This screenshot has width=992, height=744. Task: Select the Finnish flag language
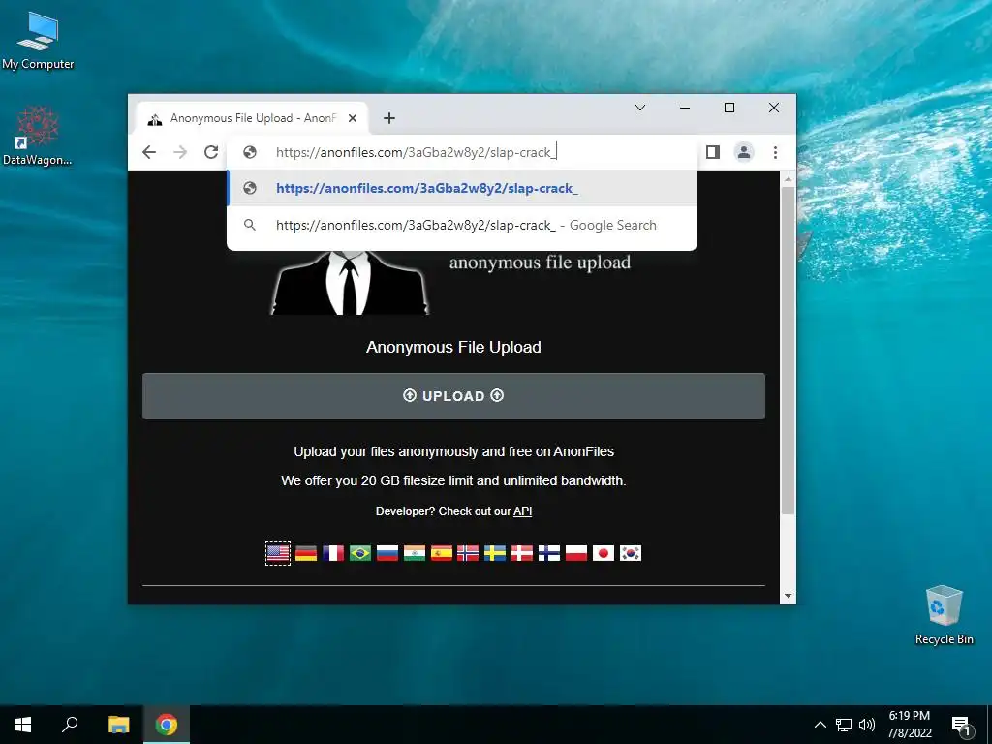(x=549, y=553)
